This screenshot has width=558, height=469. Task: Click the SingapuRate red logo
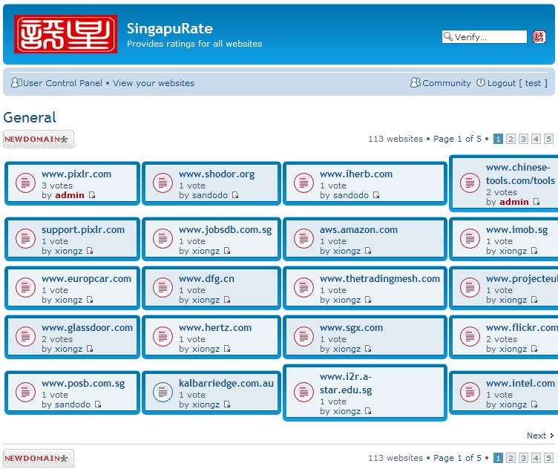(x=65, y=34)
